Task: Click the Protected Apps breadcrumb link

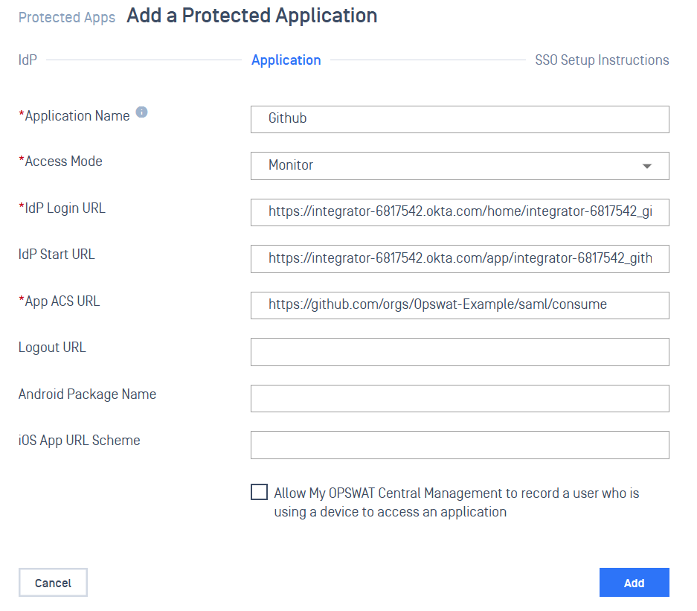Action: (x=67, y=17)
